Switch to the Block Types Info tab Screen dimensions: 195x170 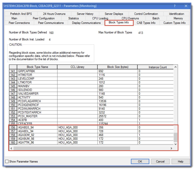pyautogui.click(x=119, y=23)
